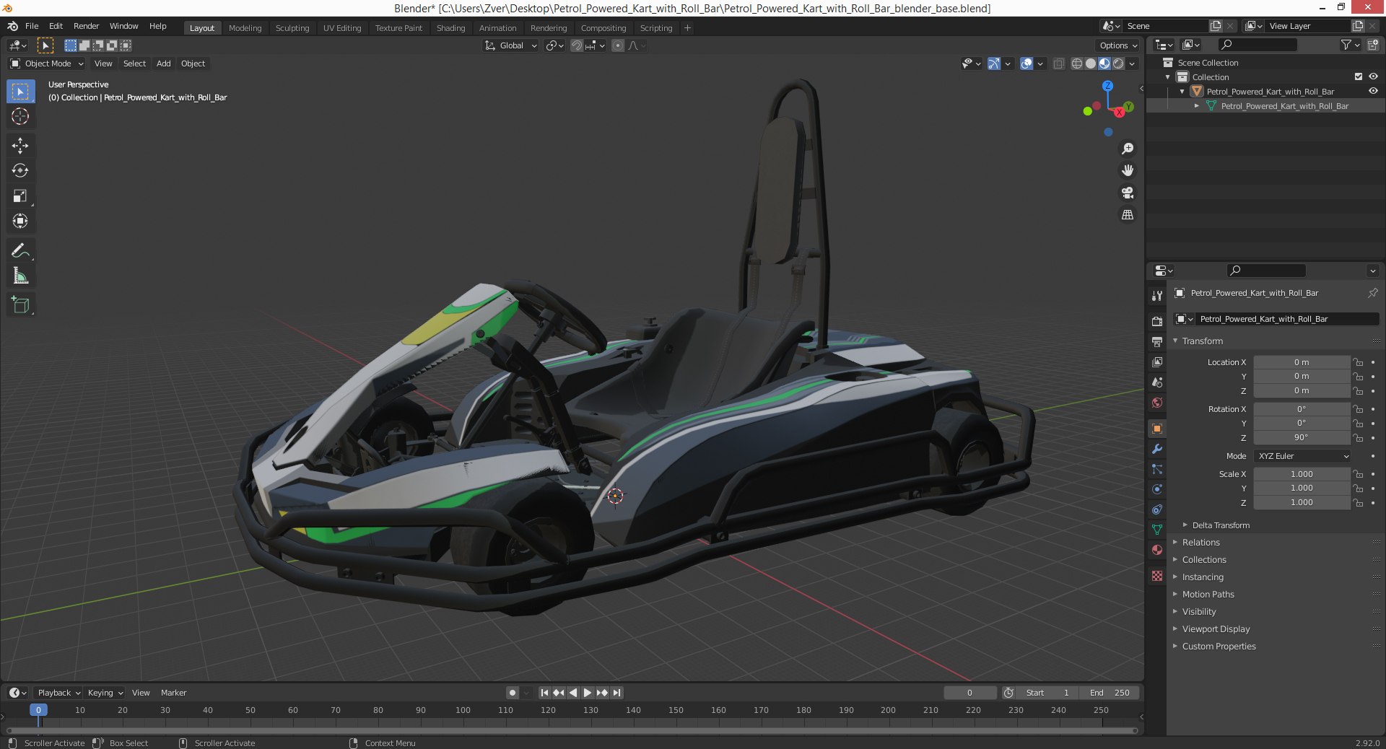
Task: Uncheck the Collection exclude checkbox
Action: tap(1359, 77)
